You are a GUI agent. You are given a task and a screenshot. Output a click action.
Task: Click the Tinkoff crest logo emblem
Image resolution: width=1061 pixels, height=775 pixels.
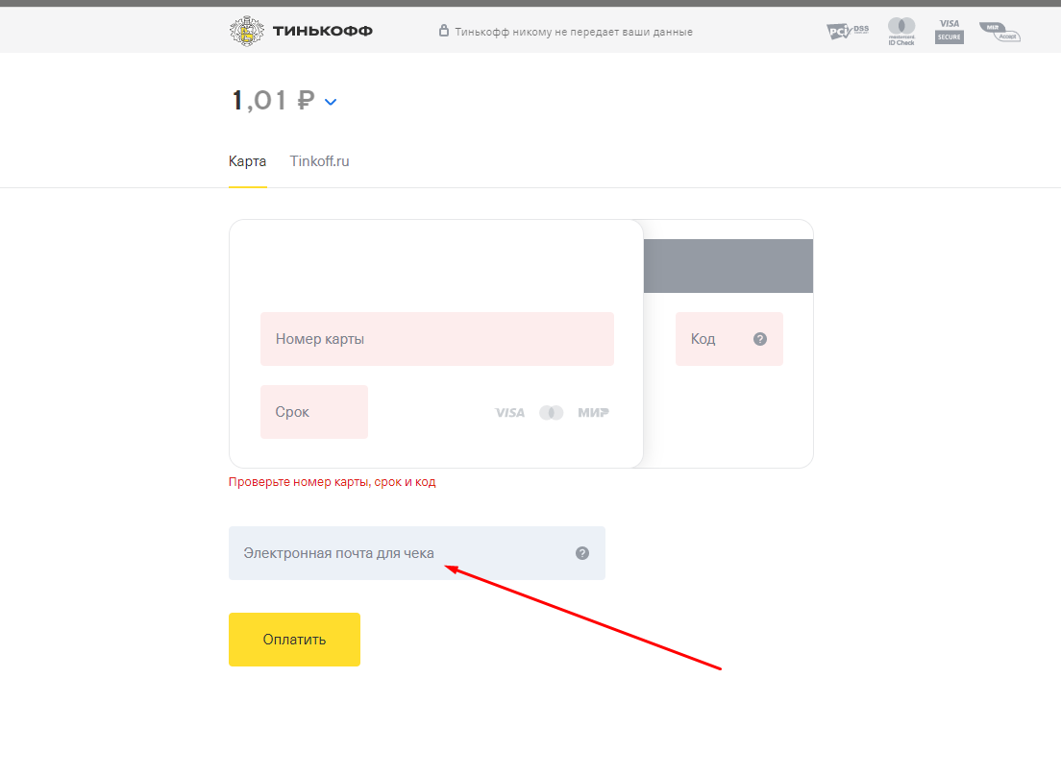click(248, 32)
